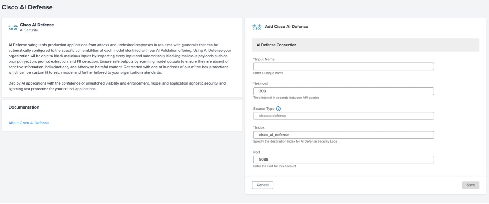Click the Cisco logo in Add panel header
The width and height of the screenshot is (489, 204).
pos(257,27)
